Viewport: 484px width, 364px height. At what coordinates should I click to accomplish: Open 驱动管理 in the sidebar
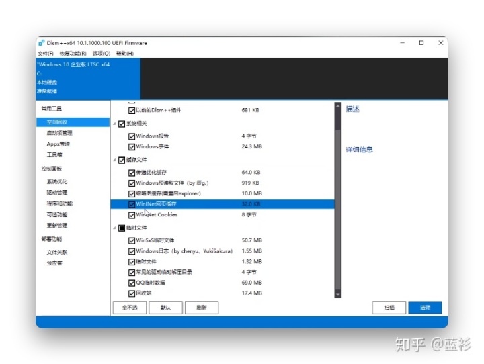point(56,193)
